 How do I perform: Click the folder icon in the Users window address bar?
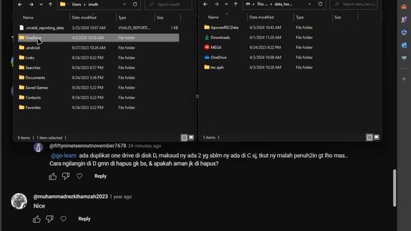click(x=63, y=4)
